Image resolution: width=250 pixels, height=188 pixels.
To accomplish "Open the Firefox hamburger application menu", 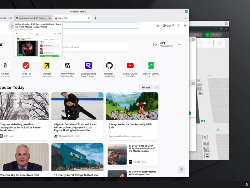I will click(185, 26).
